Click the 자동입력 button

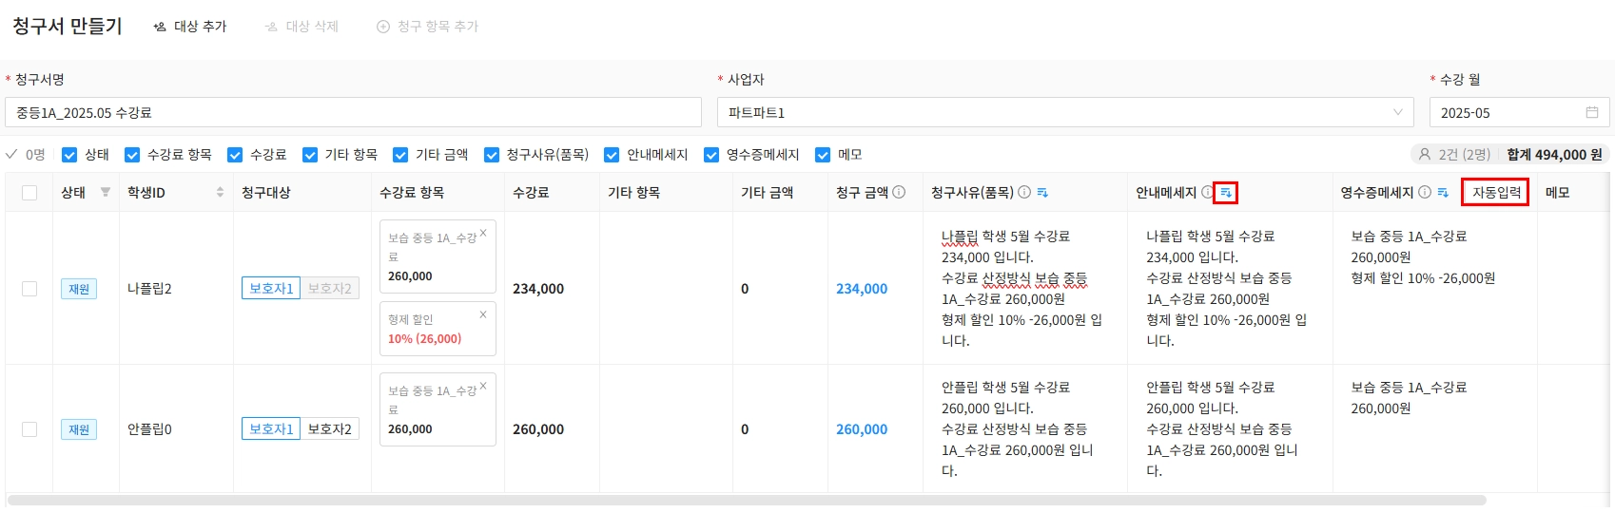click(x=1495, y=193)
